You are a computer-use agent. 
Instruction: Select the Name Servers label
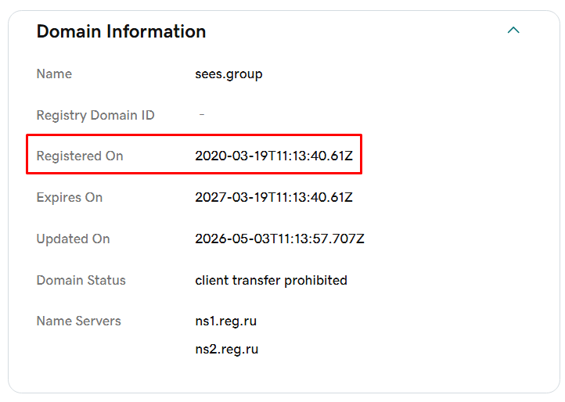[x=78, y=321]
